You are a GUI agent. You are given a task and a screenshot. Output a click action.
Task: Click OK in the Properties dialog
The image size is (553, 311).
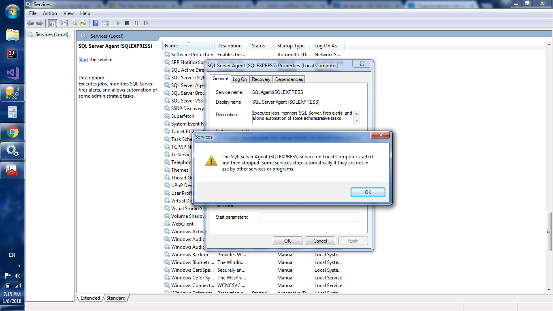click(287, 241)
